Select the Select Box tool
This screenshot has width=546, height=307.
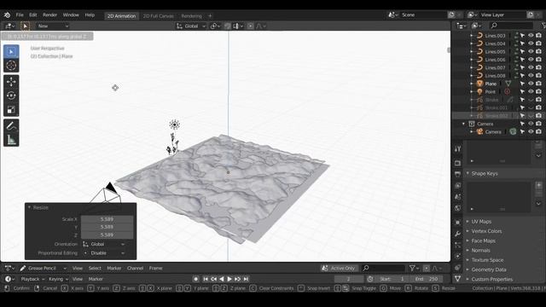[x=11, y=51]
